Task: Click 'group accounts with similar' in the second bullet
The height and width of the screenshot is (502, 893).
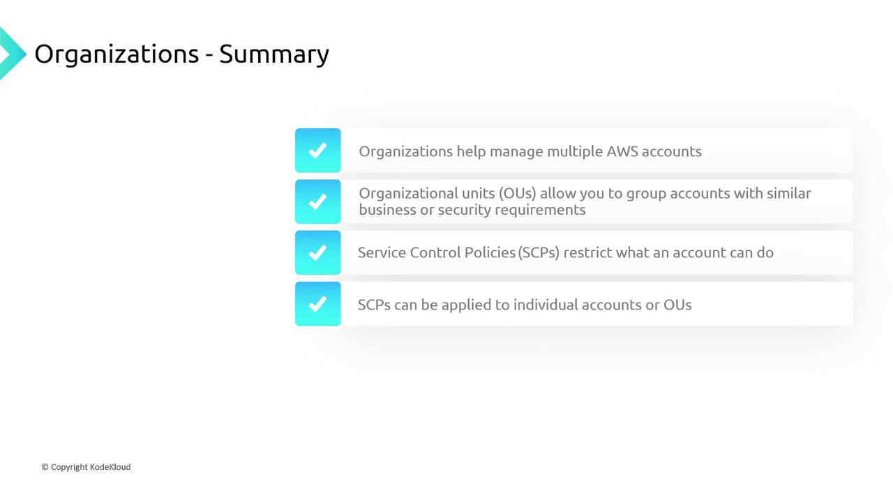Action: tap(718, 193)
